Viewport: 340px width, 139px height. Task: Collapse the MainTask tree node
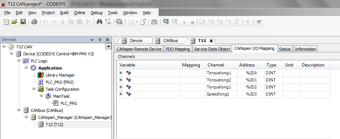point(41,96)
